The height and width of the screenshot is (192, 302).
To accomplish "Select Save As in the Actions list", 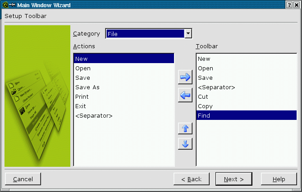I will click(x=87, y=87).
